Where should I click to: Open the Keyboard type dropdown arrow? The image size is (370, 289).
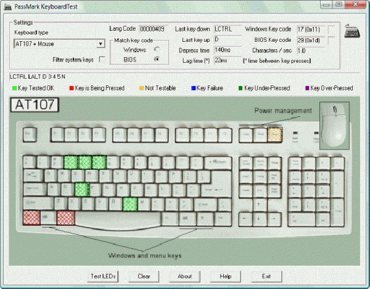coord(101,44)
